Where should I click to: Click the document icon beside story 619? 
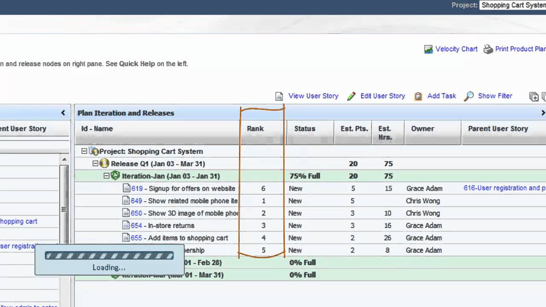(126, 188)
